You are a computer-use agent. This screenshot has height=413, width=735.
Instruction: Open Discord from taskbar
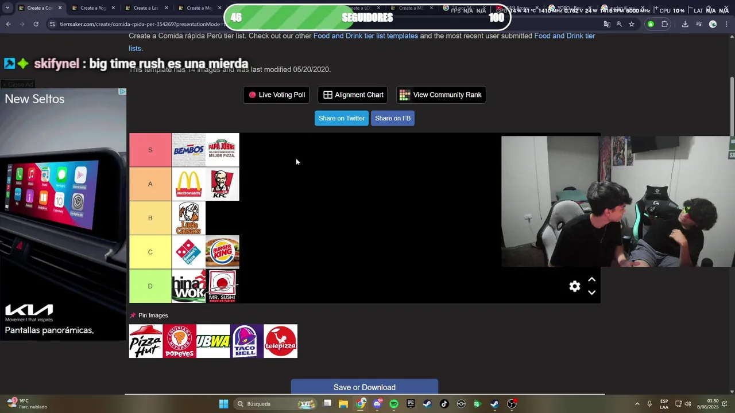(377, 404)
